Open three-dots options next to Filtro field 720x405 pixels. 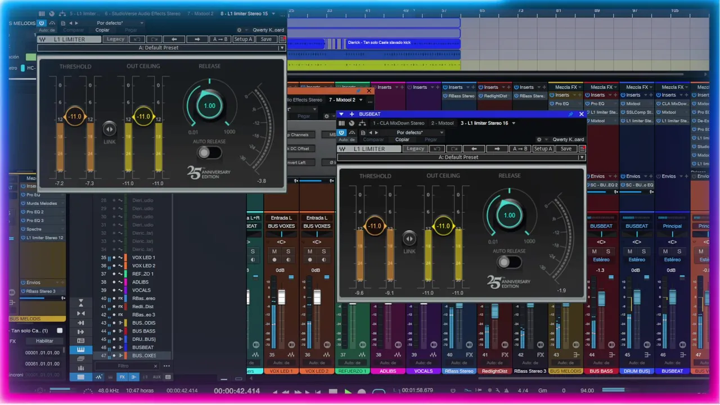coord(166,366)
